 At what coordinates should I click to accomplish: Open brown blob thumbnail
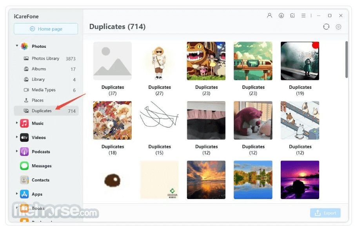pyautogui.click(x=113, y=180)
